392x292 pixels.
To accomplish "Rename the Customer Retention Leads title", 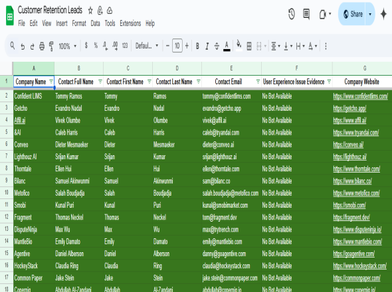I will pyautogui.click(x=50, y=10).
